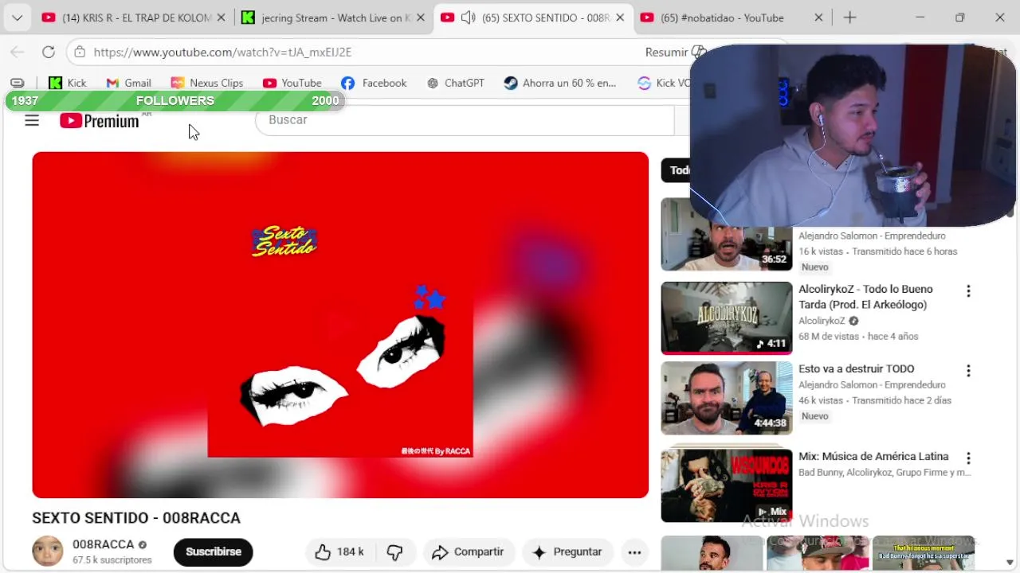Open the Kick bookmark

click(68, 83)
